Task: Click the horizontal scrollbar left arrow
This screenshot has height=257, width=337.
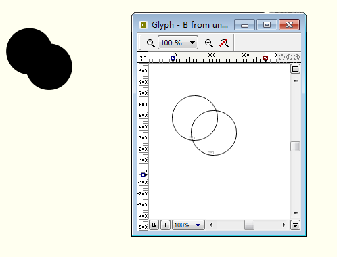Action: (211, 225)
